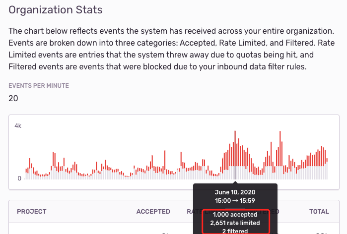Select the events per minute value 20
Image resolution: width=347 pixels, height=234 pixels.
[13, 98]
